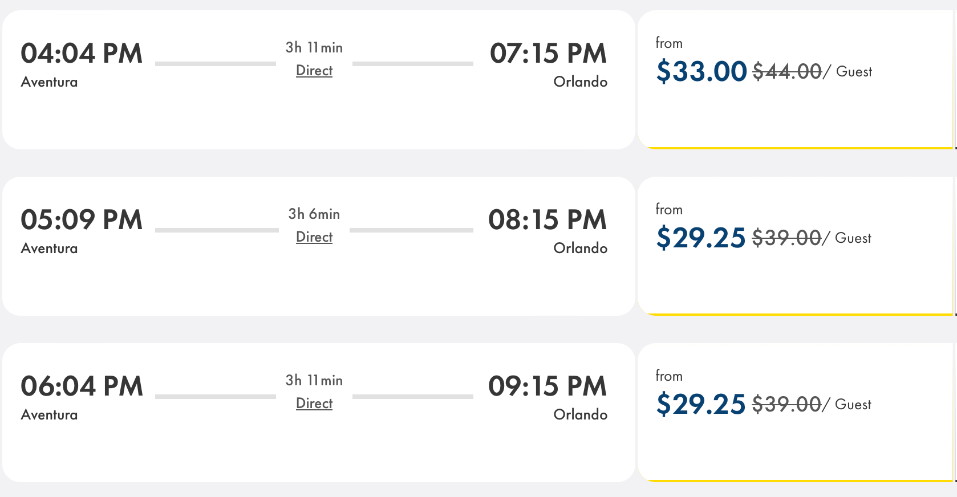The image size is (957, 497).
Task: Click the Guest label next to the 6:04 PM fare
Action: click(x=854, y=405)
